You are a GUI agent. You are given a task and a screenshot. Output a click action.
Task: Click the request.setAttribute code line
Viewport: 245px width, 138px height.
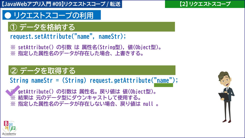tap(68, 37)
